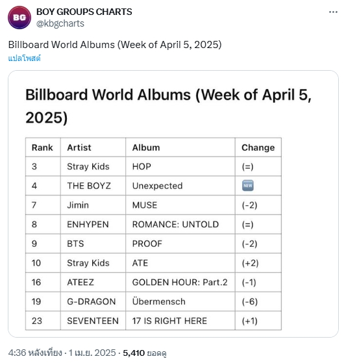Screen dimensions: 346x363
Task: Click the Artist column header
Action: tap(93, 147)
